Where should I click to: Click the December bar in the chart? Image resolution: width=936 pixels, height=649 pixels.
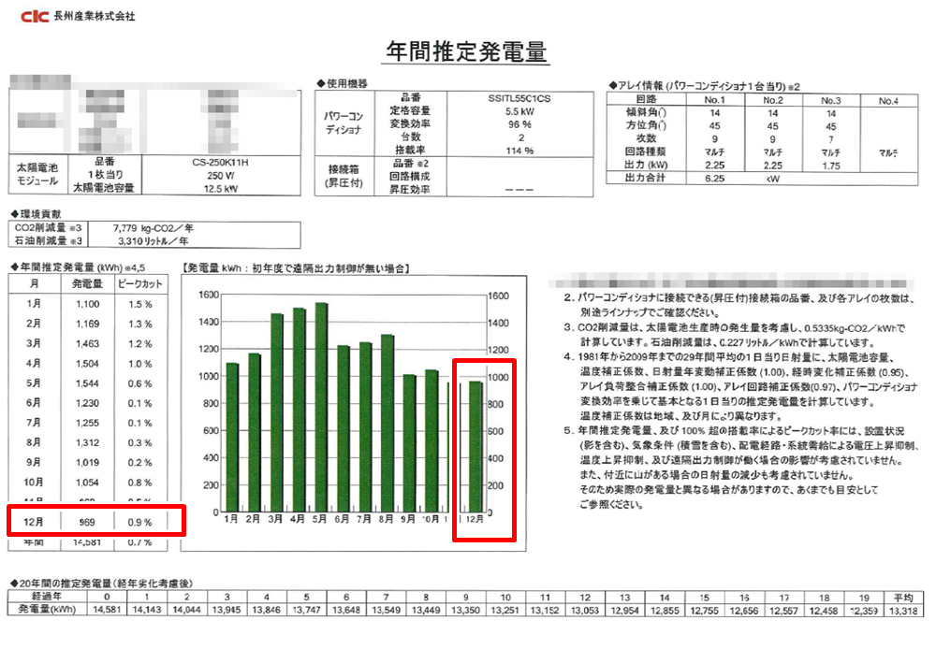tap(475, 447)
